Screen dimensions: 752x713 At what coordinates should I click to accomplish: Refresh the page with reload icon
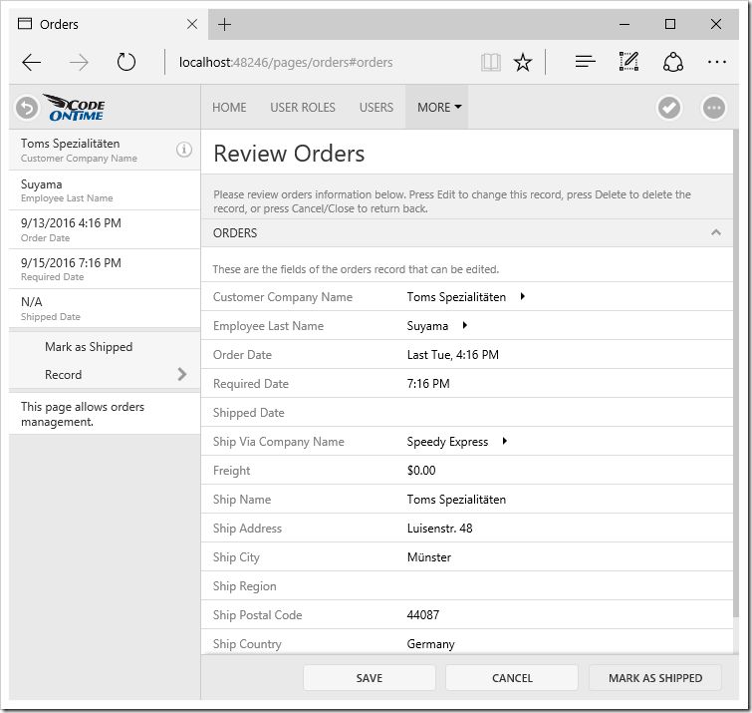(x=126, y=62)
